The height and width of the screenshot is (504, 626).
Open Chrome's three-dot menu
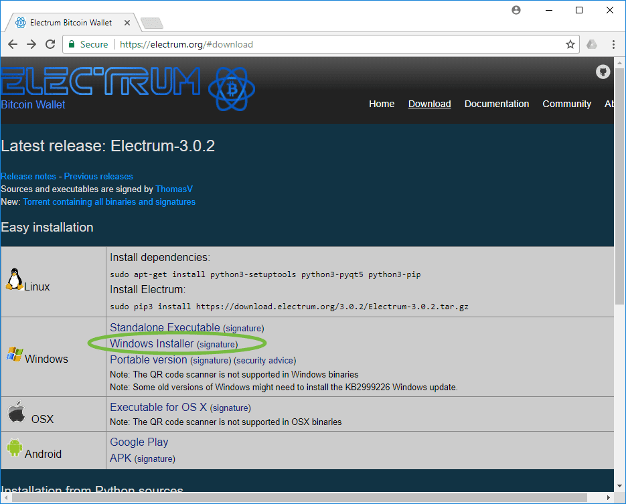[x=613, y=44]
